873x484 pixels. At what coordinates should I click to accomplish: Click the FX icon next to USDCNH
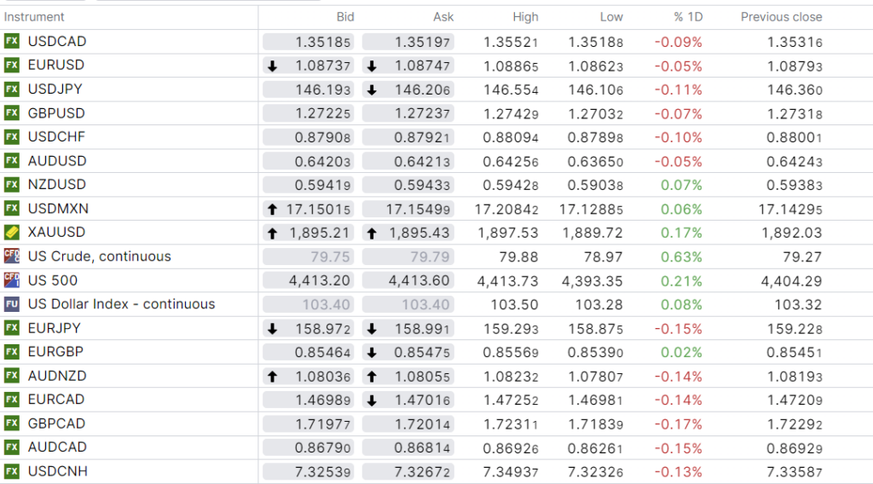coord(12,471)
